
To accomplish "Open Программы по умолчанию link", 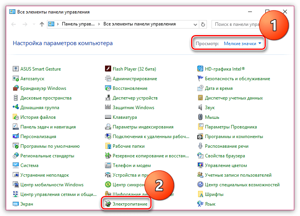I will click(50, 146).
